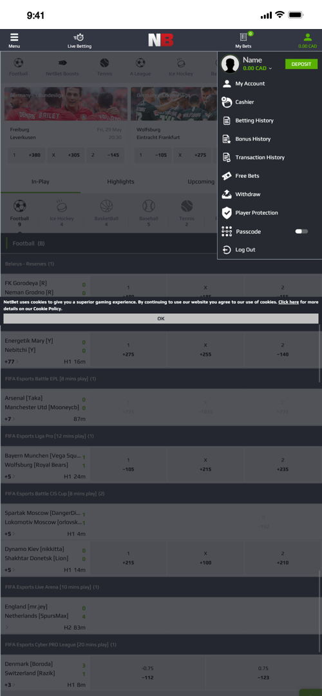Image resolution: width=322 pixels, height=696 pixels.
Task: Click the Passcode pattern icon
Action: (227, 232)
